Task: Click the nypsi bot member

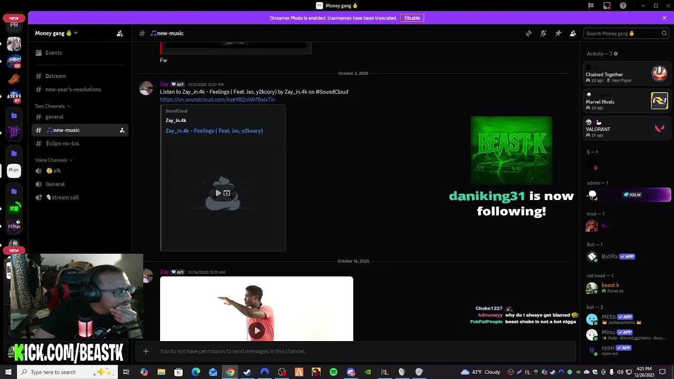Action: tap(627, 350)
